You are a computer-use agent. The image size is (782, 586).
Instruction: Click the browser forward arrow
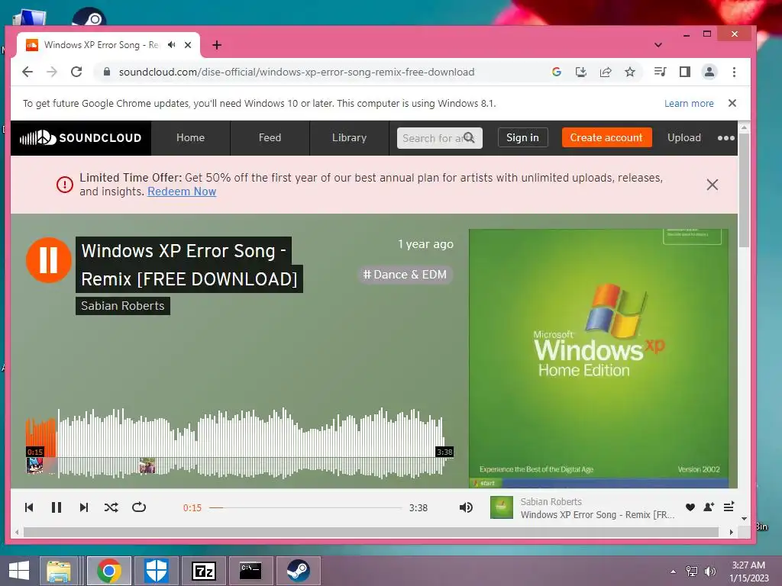pyautogui.click(x=52, y=72)
